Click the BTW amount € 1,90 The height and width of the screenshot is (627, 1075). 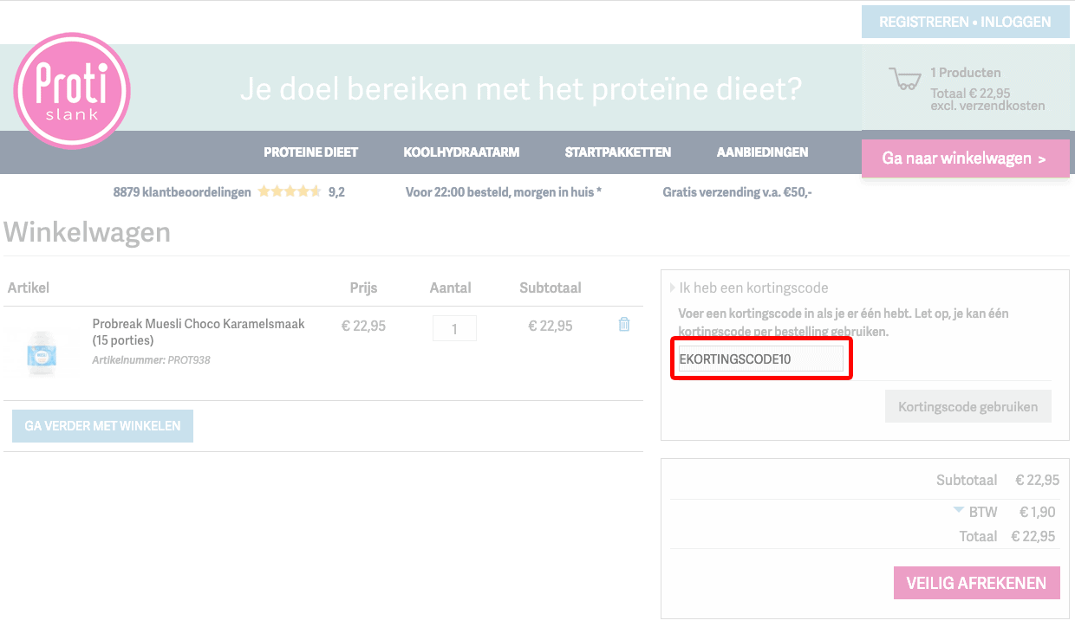click(1037, 512)
